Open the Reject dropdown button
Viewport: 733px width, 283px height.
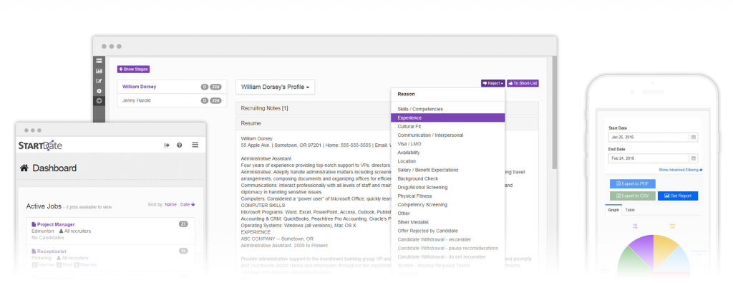[492, 83]
